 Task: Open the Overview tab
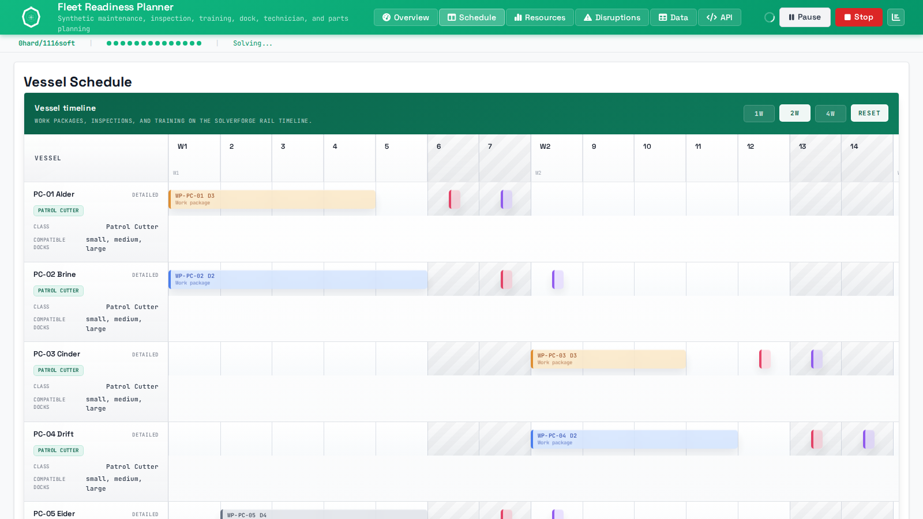pyautogui.click(x=406, y=17)
